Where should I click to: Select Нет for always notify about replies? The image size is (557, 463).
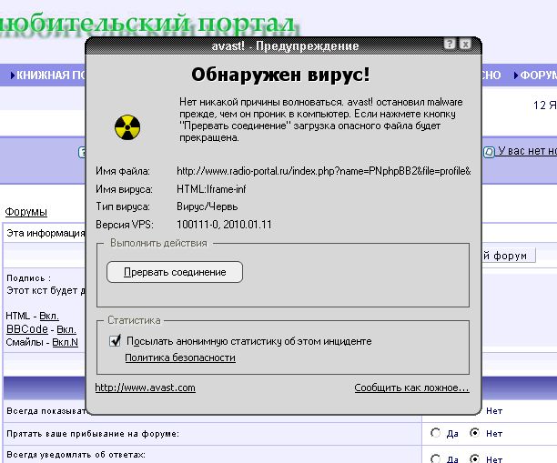click(474, 457)
